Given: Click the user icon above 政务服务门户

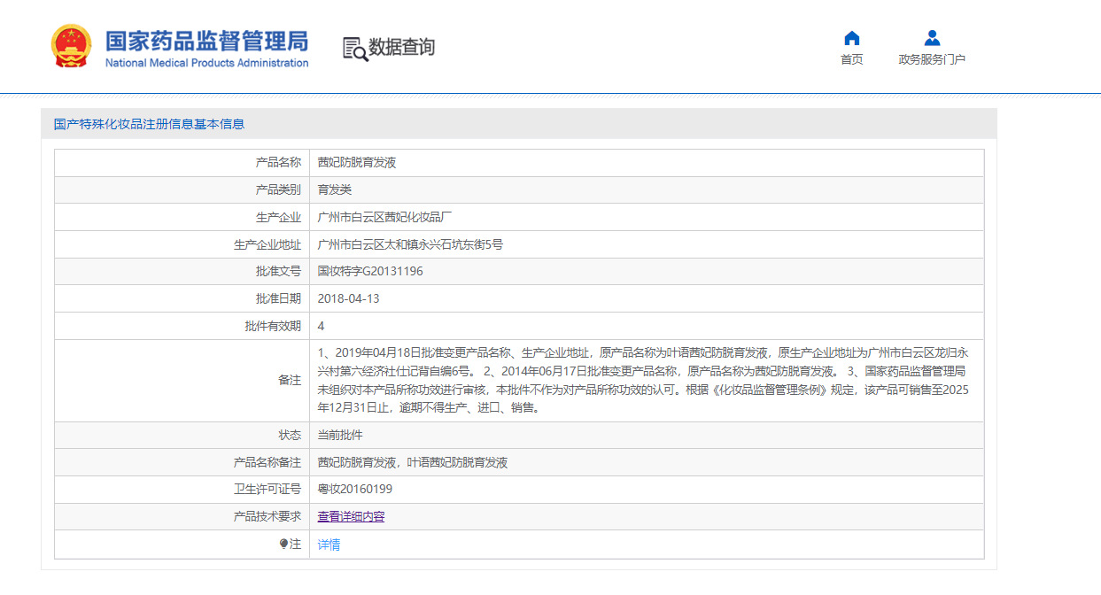Looking at the screenshot, I should [x=932, y=38].
